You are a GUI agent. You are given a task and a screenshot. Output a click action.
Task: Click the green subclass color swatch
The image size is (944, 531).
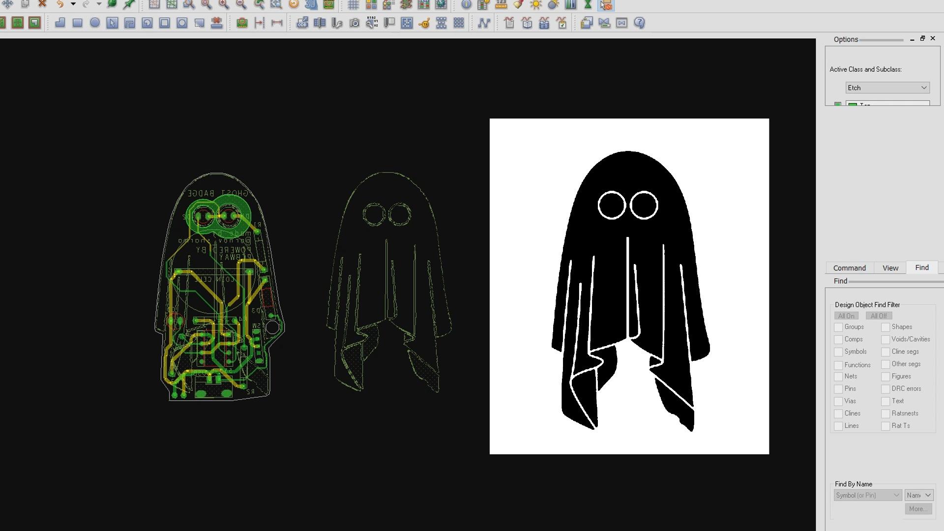(x=838, y=104)
